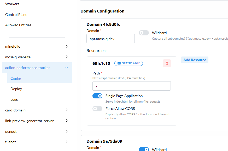The width and height of the screenshot is (228, 151).
Task: Enable Force Allow CORS switch
Action: pyautogui.click(x=97, y=109)
